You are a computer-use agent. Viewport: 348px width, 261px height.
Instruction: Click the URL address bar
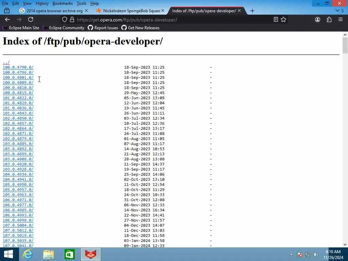173,19
